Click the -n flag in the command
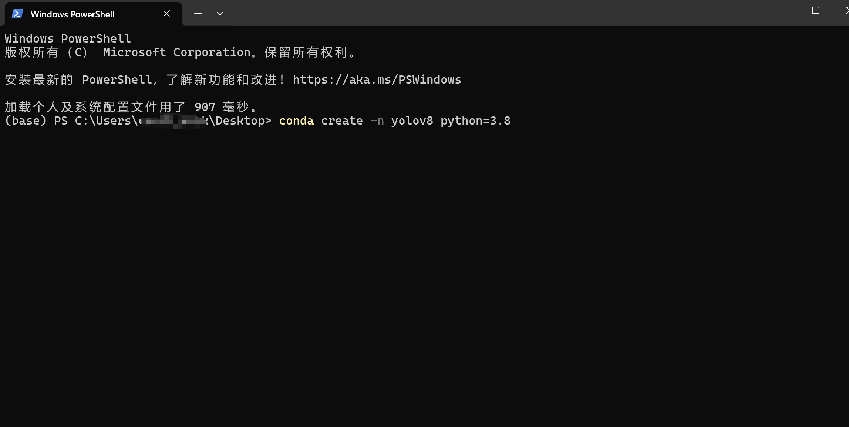849x427 pixels. 377,121
